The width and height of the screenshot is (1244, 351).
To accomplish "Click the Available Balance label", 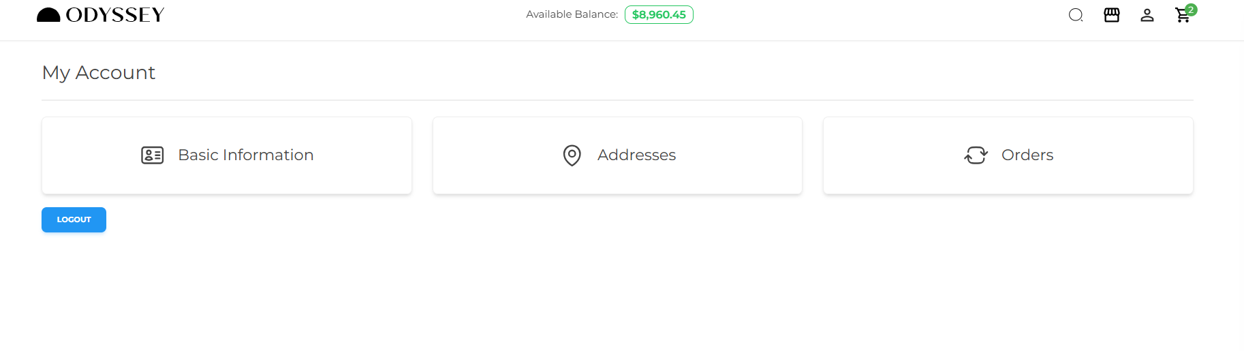I will [x=572, y=14].
